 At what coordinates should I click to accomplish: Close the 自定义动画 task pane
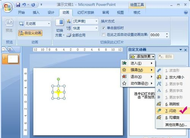185,50
